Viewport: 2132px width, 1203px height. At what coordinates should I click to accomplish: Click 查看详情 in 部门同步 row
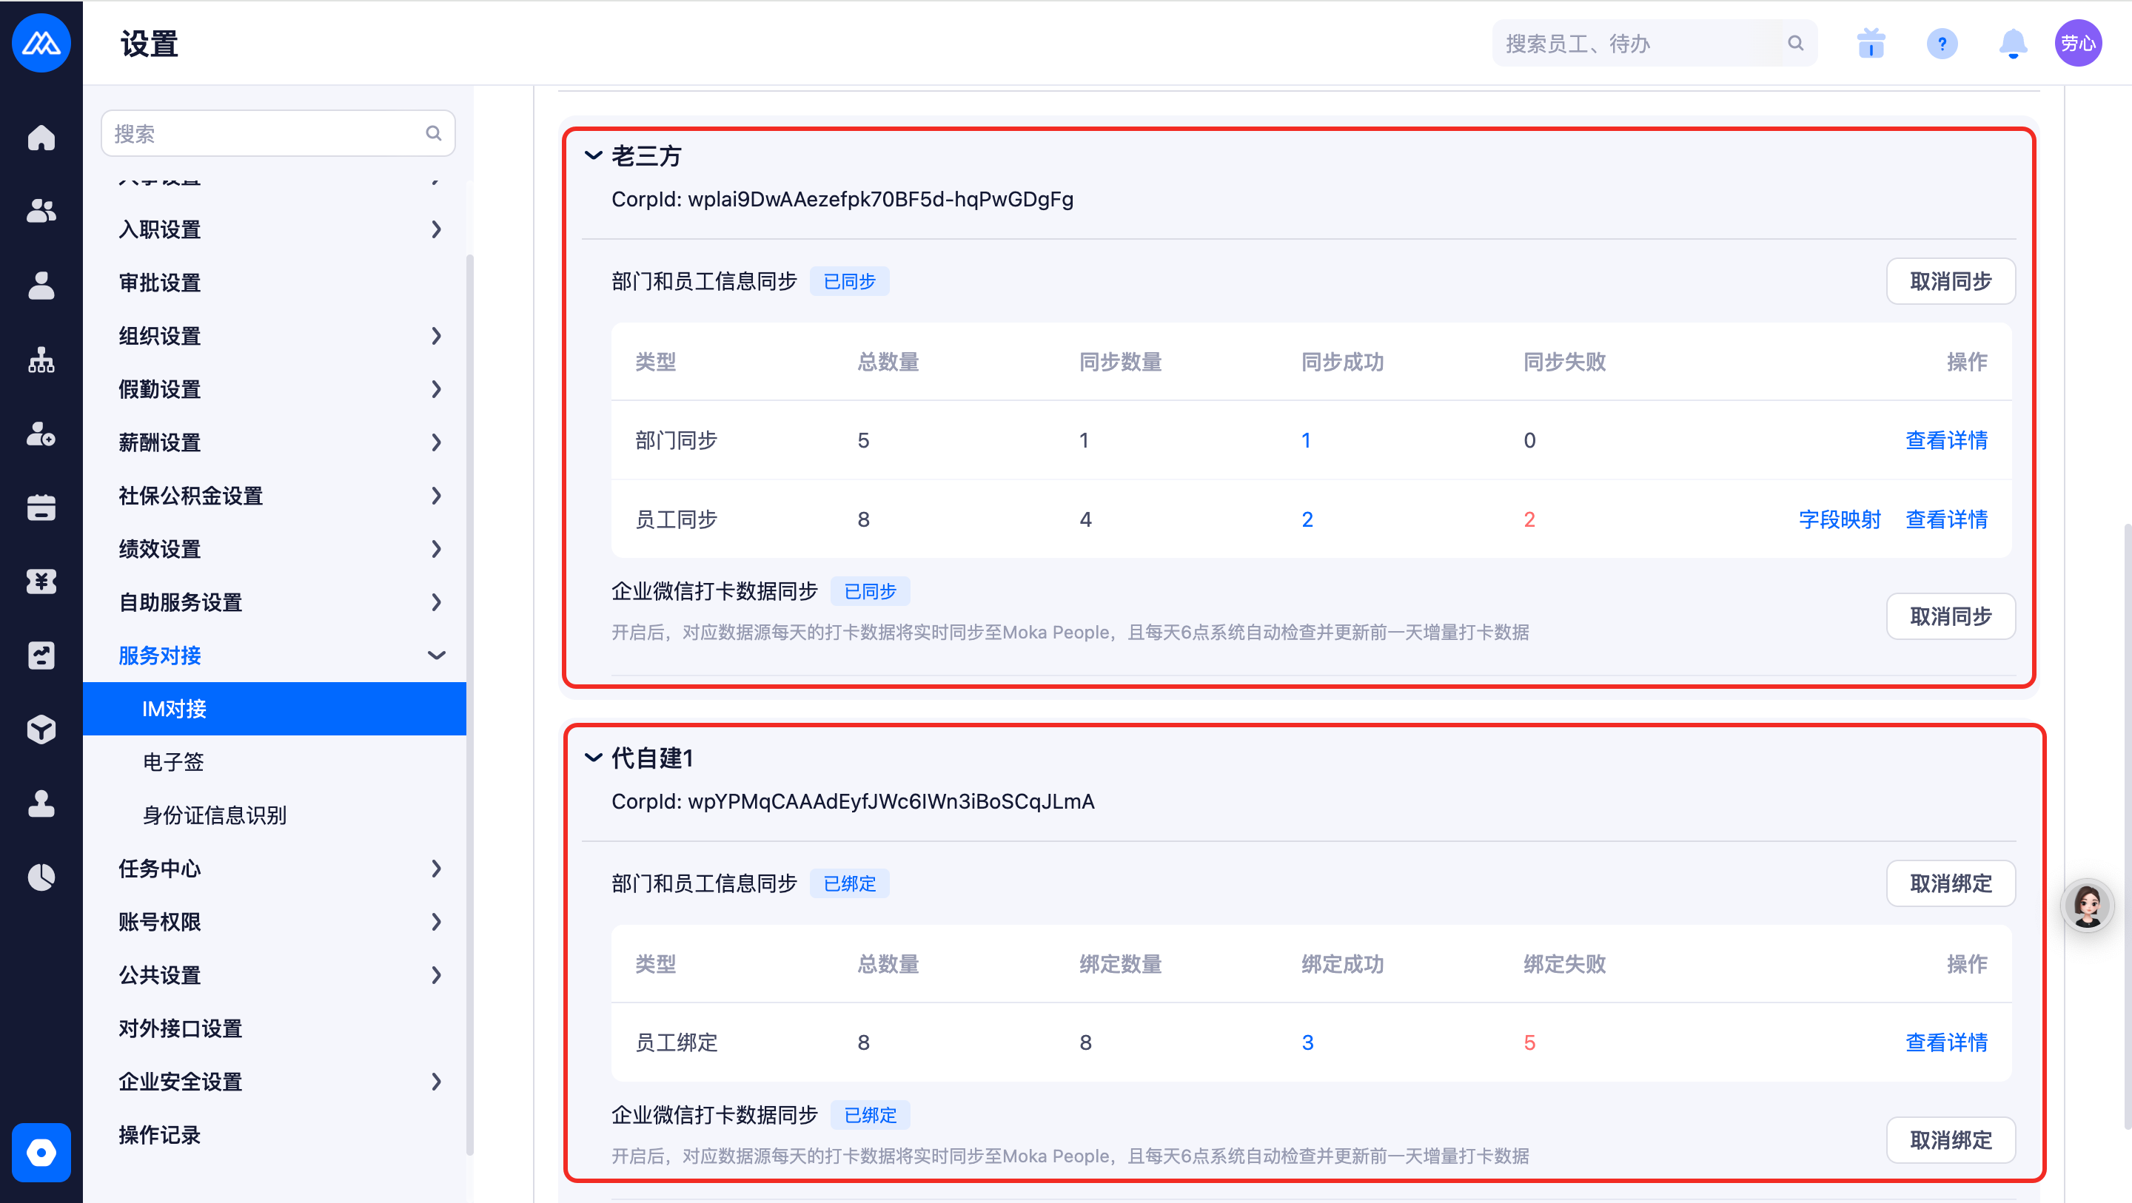tap(1945, 440)
